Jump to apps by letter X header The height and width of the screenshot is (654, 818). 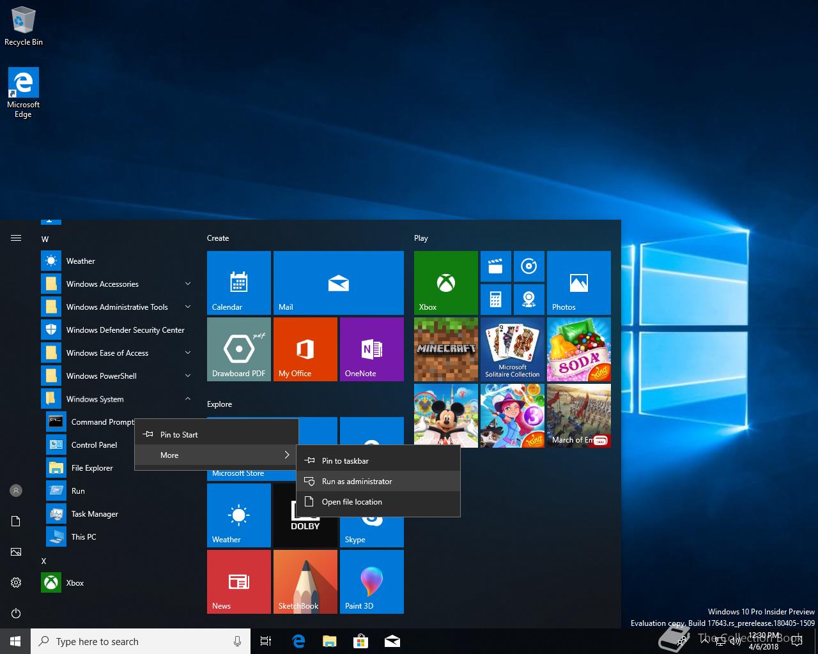tap(44, 561)
